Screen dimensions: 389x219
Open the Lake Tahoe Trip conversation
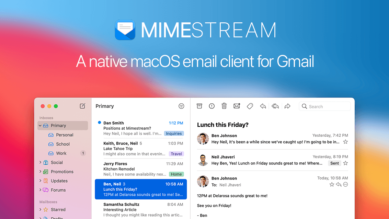click(x=141, y=149)
